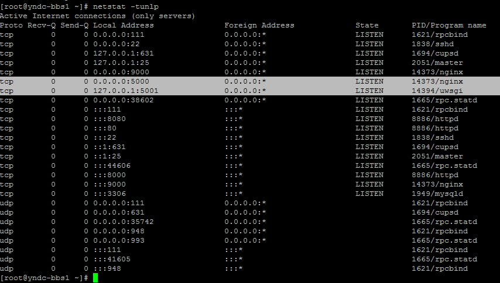Screen dimensions: 500x283
Task: Click udp address 0.0.0.0:993
Action: 119,240
